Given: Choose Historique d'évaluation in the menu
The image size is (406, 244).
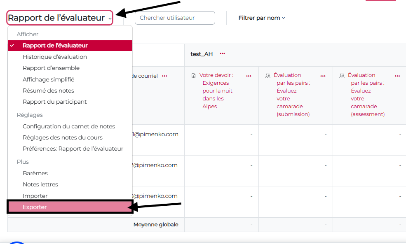Looking at the screenshot, I should [55, 57].
